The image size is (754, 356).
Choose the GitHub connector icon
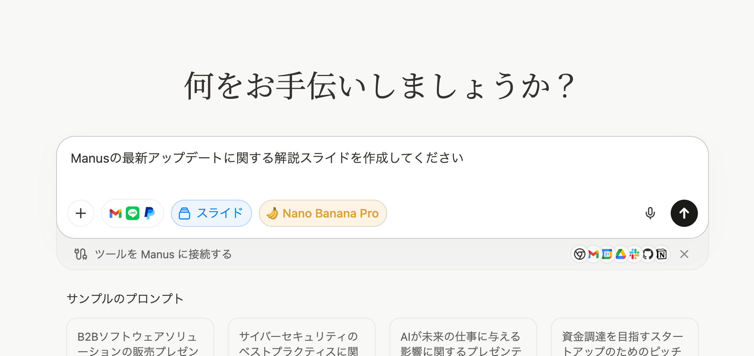click(x=648, y=254)
